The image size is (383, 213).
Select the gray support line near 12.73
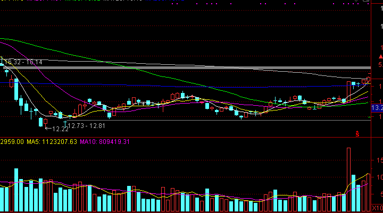point(219,120)
